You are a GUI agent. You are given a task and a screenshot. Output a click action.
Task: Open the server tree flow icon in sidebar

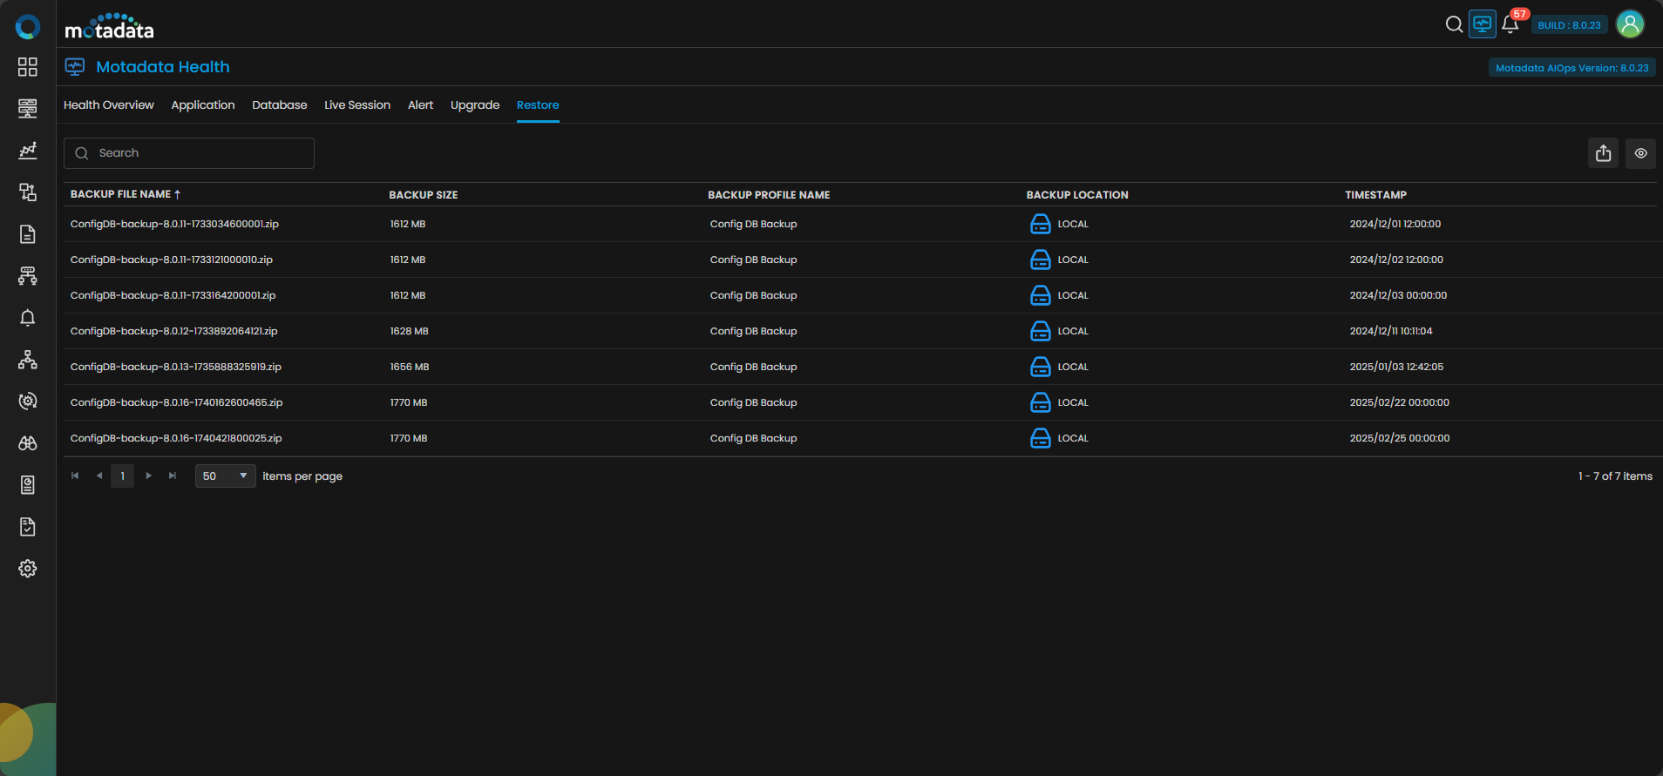point(28,276)
